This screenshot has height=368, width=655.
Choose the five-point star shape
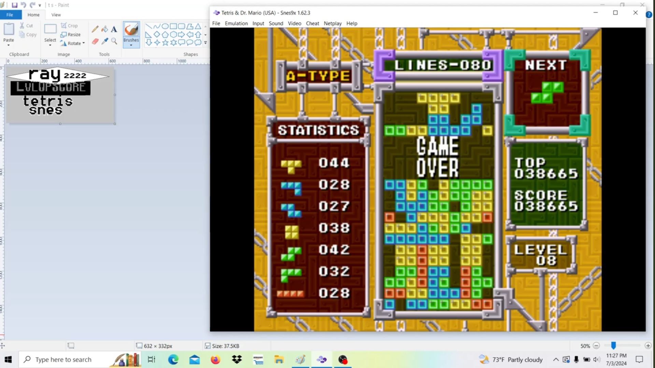(165, 43)
